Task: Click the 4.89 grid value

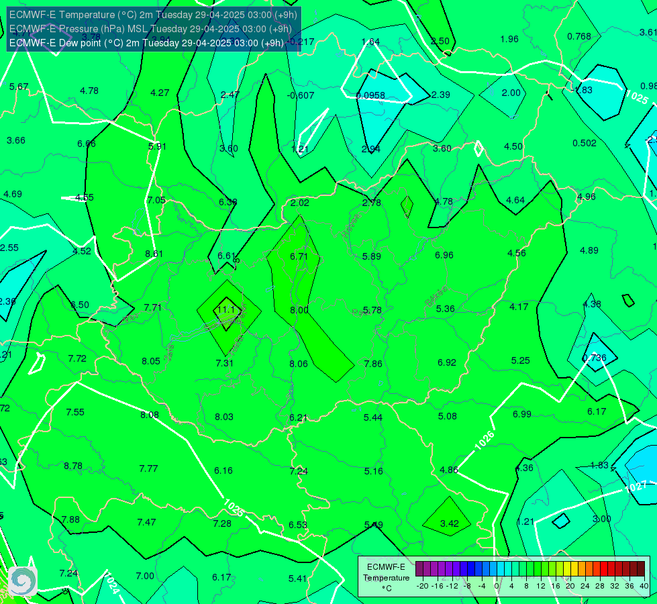Action: (x=589, y=250)
